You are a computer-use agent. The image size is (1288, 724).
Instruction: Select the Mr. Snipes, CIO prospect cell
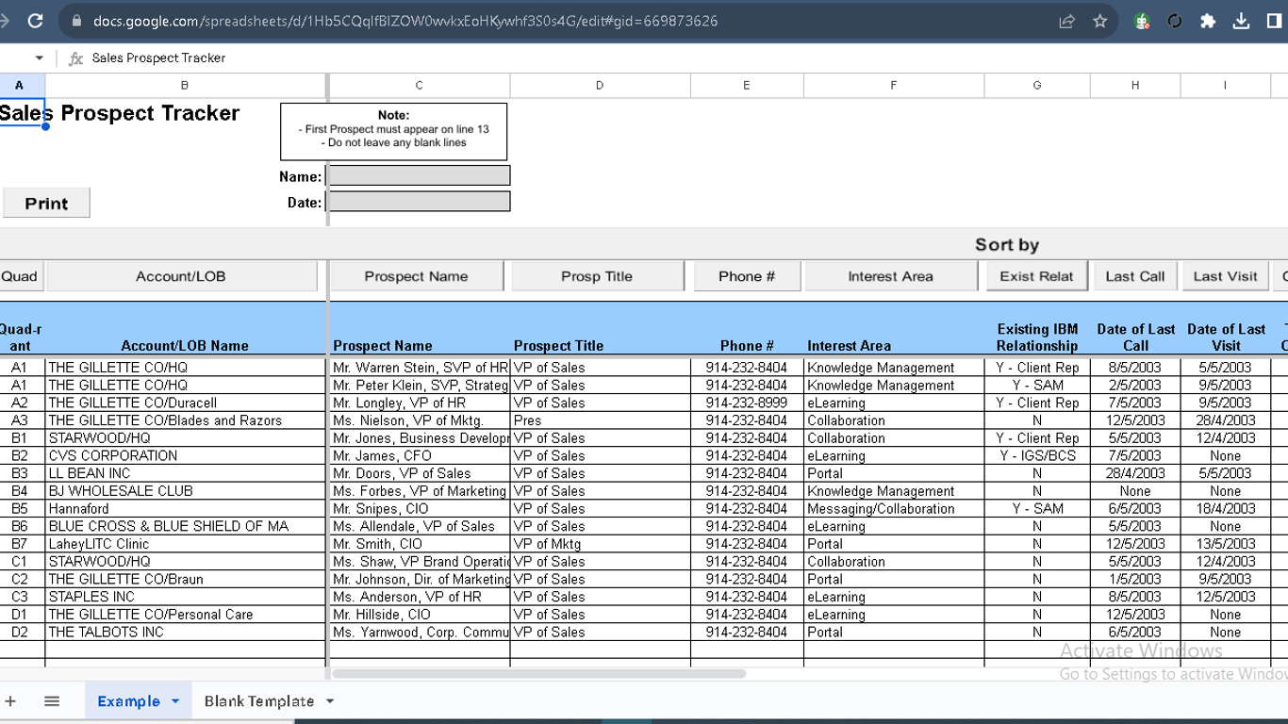click(x=420, y=509)
